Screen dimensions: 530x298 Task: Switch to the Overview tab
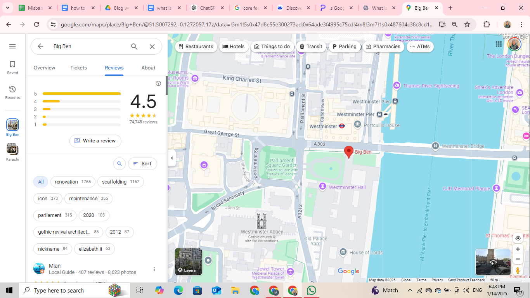pos(44,68)
